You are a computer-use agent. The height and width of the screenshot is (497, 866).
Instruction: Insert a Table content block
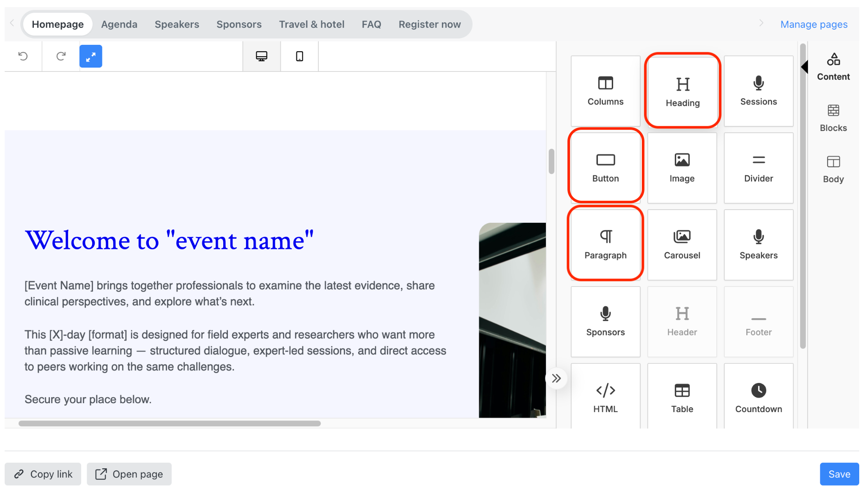click(682, 396)
